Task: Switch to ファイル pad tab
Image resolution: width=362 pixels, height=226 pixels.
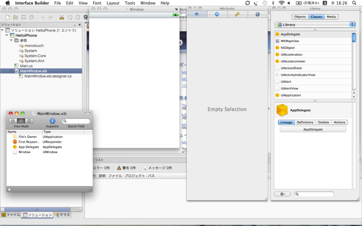Action: [x=11, y=215]
